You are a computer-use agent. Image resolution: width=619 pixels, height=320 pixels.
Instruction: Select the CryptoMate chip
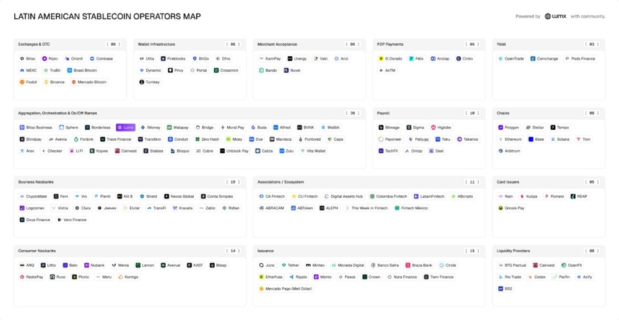[x=33, y=196]
